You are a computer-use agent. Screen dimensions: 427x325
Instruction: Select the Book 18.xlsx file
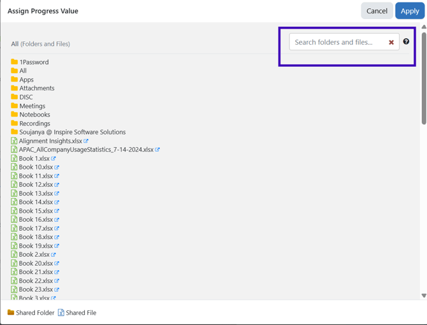pyautogui.click(x=36, y=237)
